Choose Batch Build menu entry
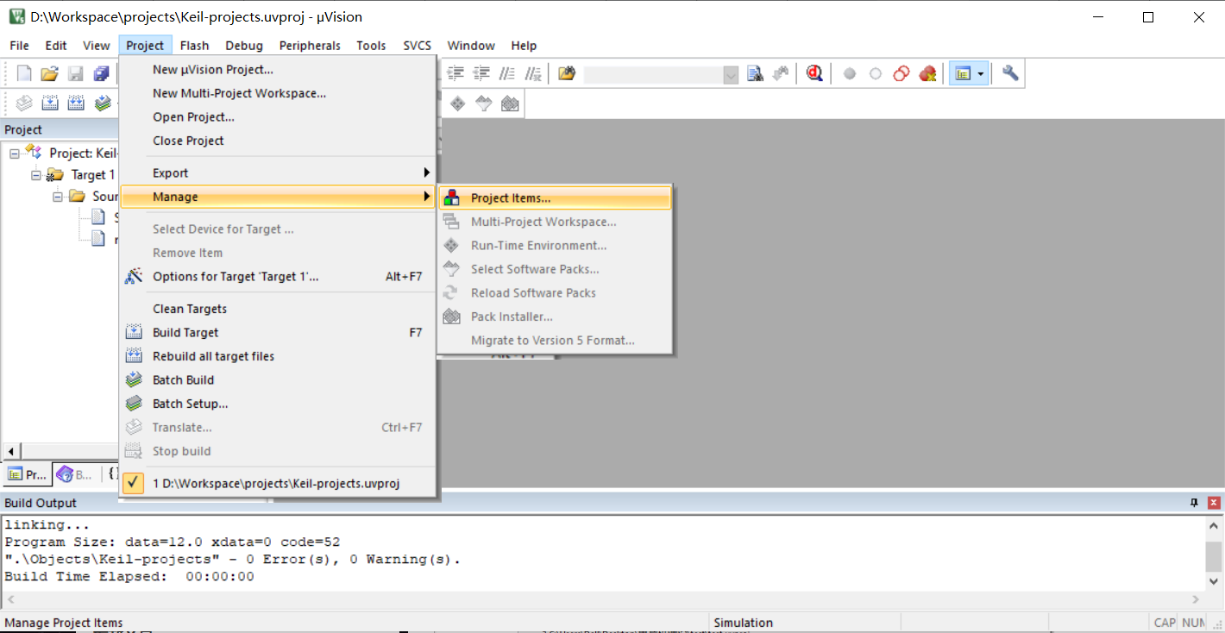 [277, 380]
